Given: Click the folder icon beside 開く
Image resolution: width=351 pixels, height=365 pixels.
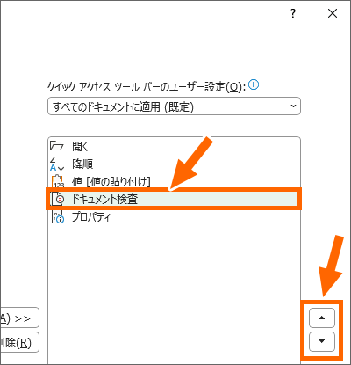Looking at the screenshot, I should (x=57, y=146).
